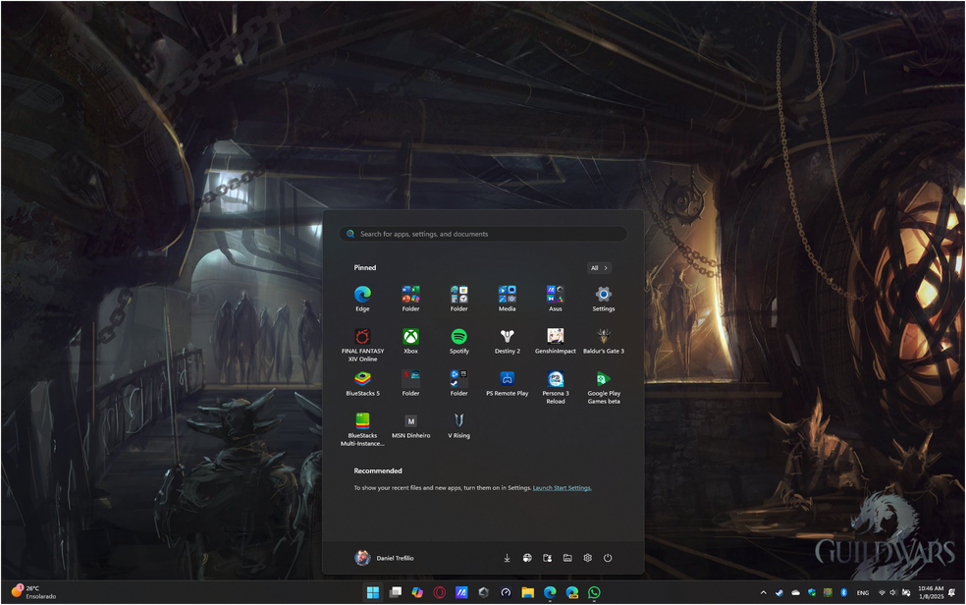Click the Start menu search box

tap(483, 234)
